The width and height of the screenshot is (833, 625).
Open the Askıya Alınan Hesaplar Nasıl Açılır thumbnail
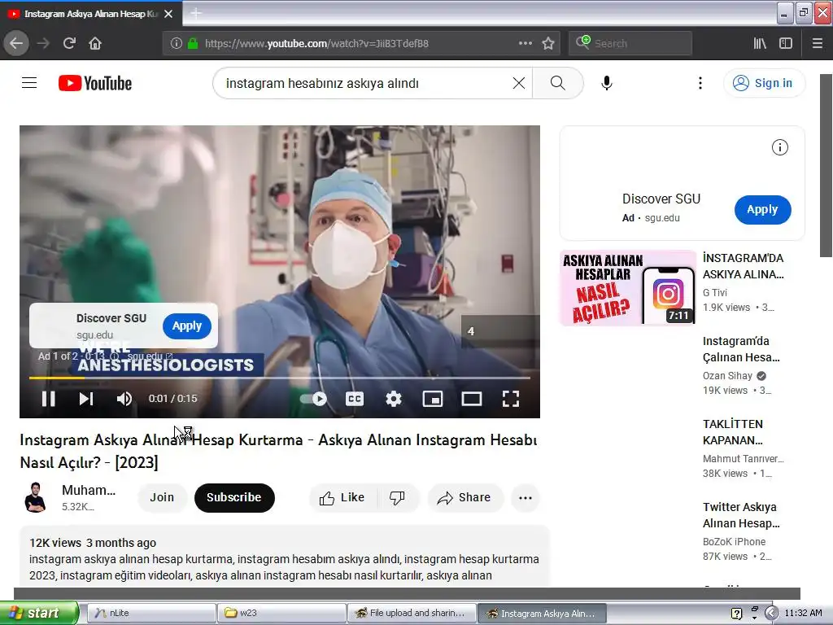628,287
